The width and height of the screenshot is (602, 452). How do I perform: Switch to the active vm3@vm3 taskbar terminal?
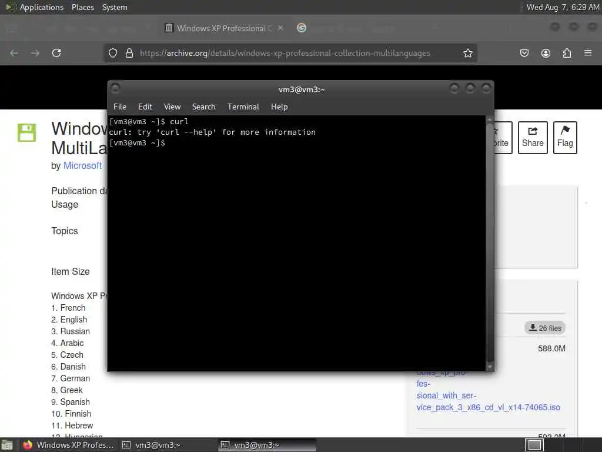(x=267, y=445)
